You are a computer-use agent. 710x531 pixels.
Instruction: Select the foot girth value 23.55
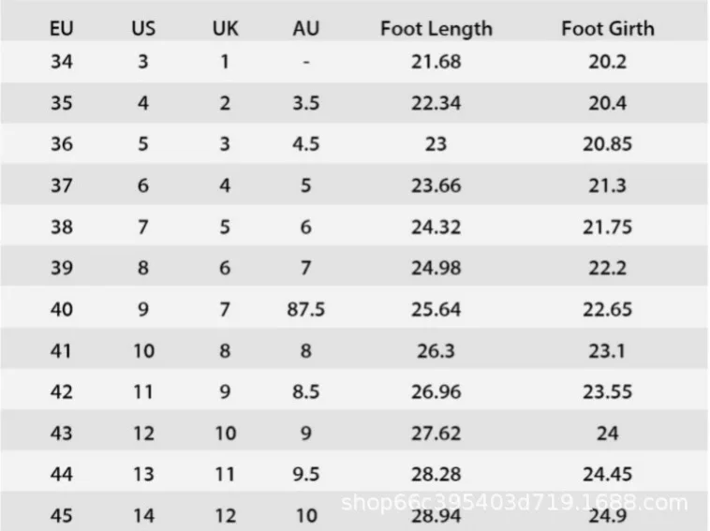(608, 391)
